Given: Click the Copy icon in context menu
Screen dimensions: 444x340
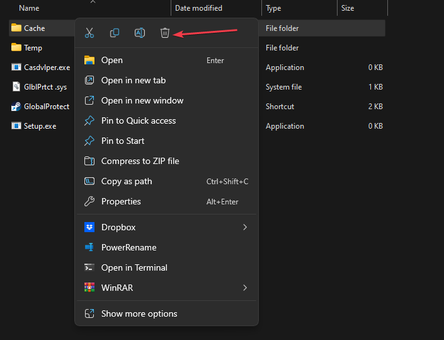Looking at the screenshot, I should click(x=115, y=33).
